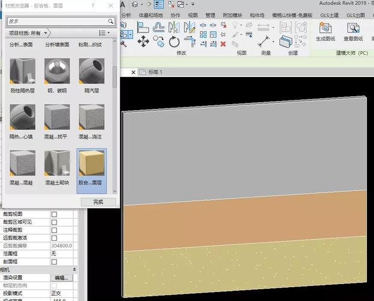Enable the 裁剪视图 checkbox
The image size is (374, 301).
pyautogui.click(x=54, y=214)
